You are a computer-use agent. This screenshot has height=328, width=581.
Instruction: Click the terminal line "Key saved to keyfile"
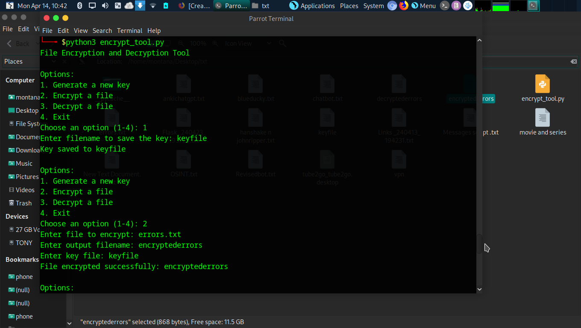83,149
